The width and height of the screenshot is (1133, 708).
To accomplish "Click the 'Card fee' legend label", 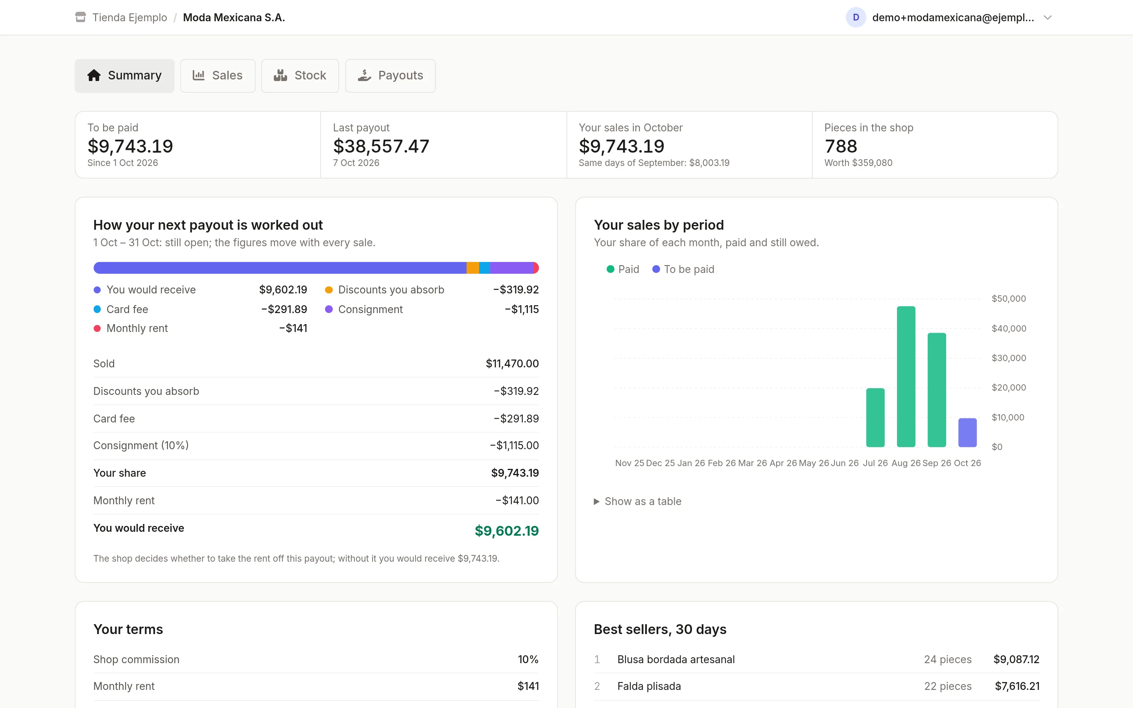I will [127, 310].
